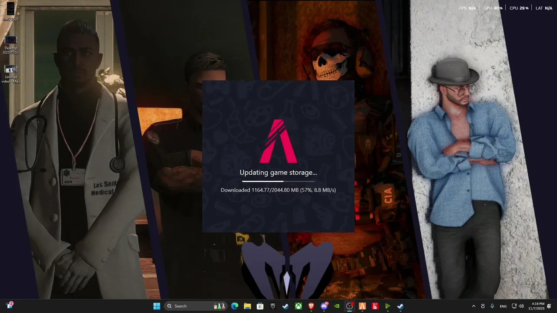Image resolution: width=557 pixels, height=313 pixels.
Task: Click the GPU 40% overlay readout
Action: (493, 8)
